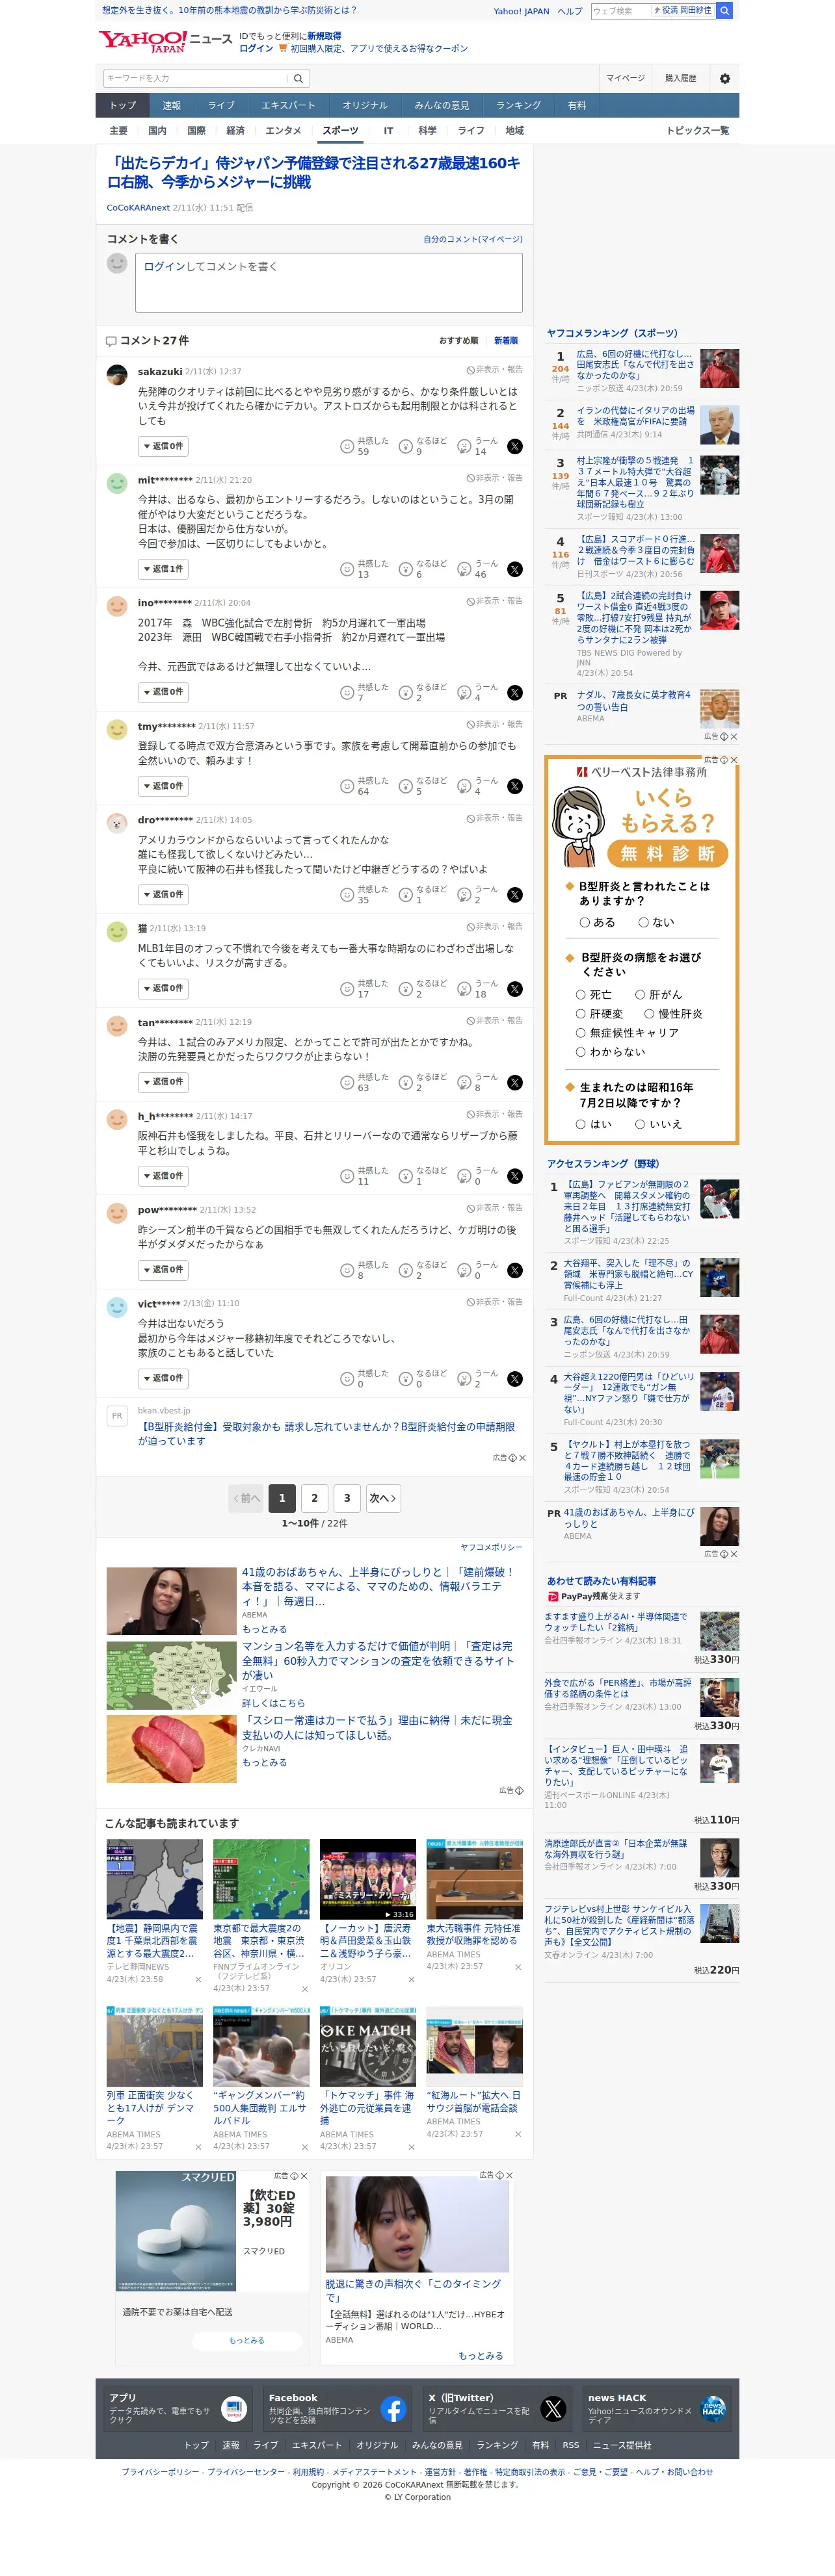Click the magnifier icon in keyword search
This screenshot has height=2576, width=835.
(x=298, y=78)
